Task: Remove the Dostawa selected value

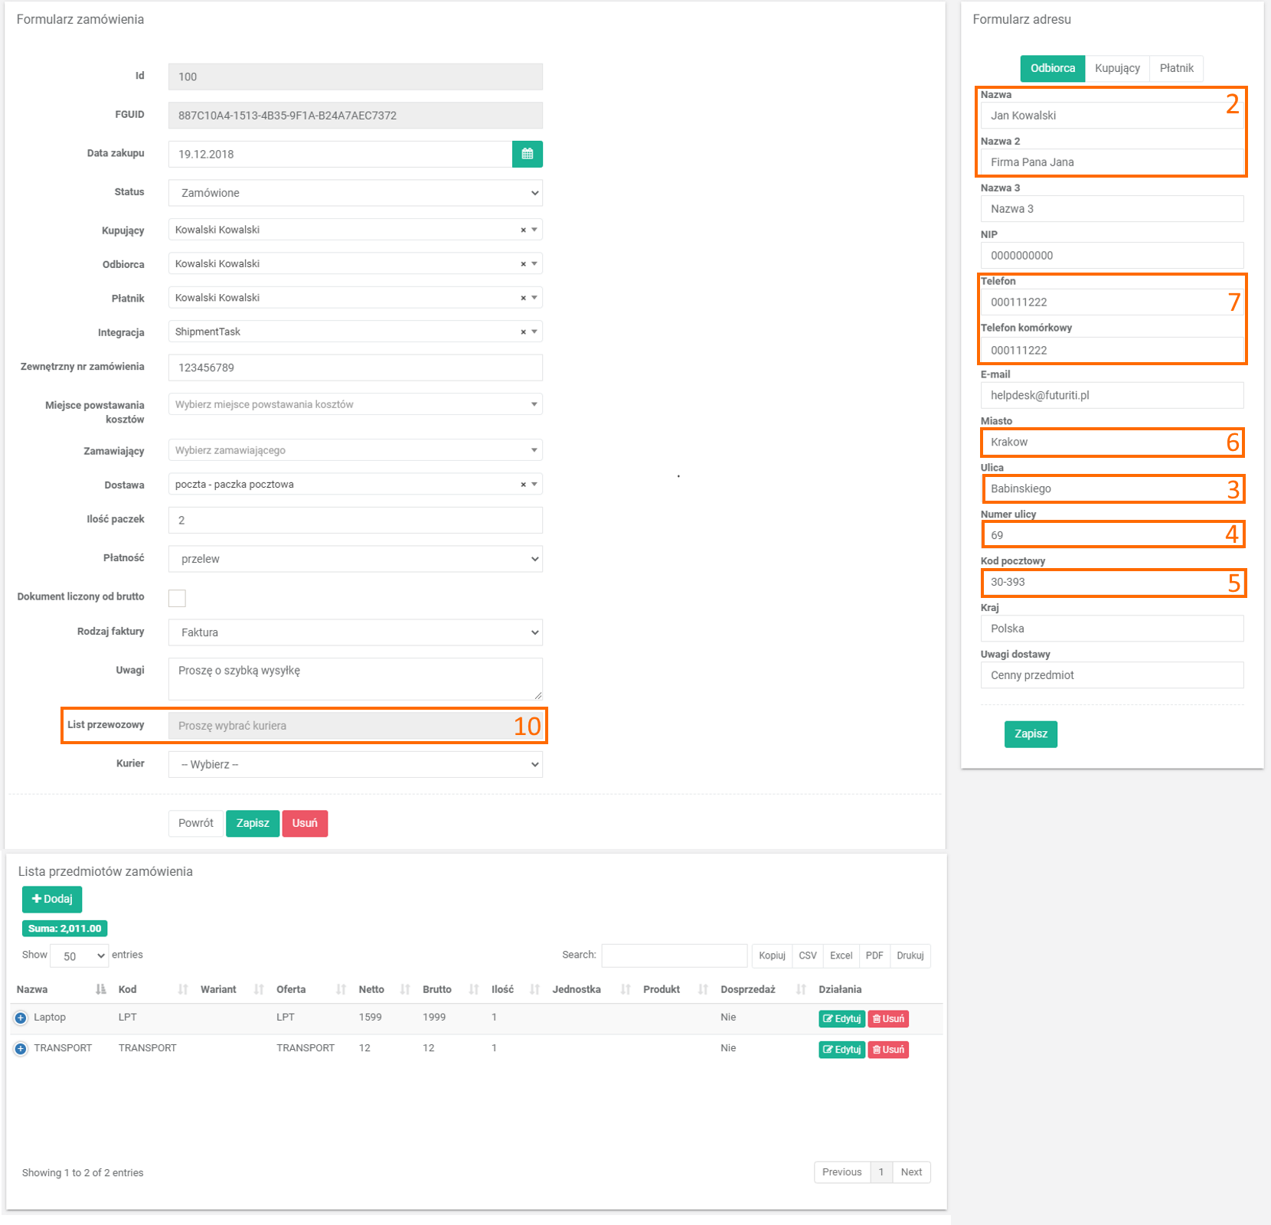Action: 523,484
